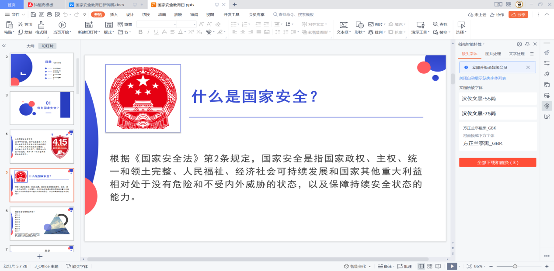The height and width of the screenshot is (271, 554).
Task: Click the Print icon in quick access toolbar
Action: click(49, 14)
